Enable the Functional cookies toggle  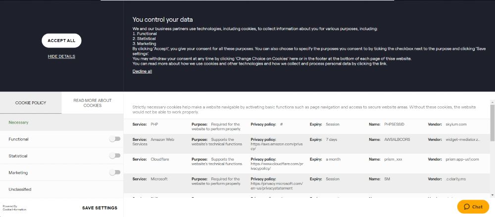point(115,139)
